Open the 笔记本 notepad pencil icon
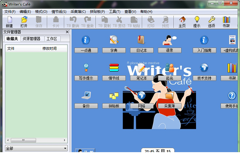240x158 pixels. pos(142,68)
